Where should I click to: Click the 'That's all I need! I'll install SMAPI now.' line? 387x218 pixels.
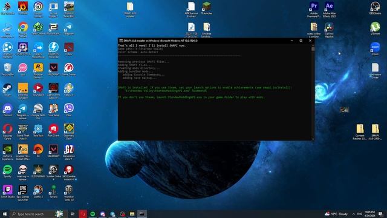[x=152, y=45]
